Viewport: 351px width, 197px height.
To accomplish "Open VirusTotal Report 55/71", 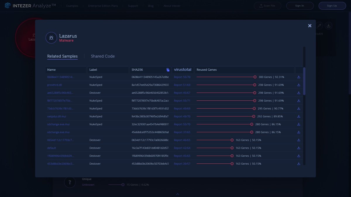I will pyautogui.click(x=182, y=101).
